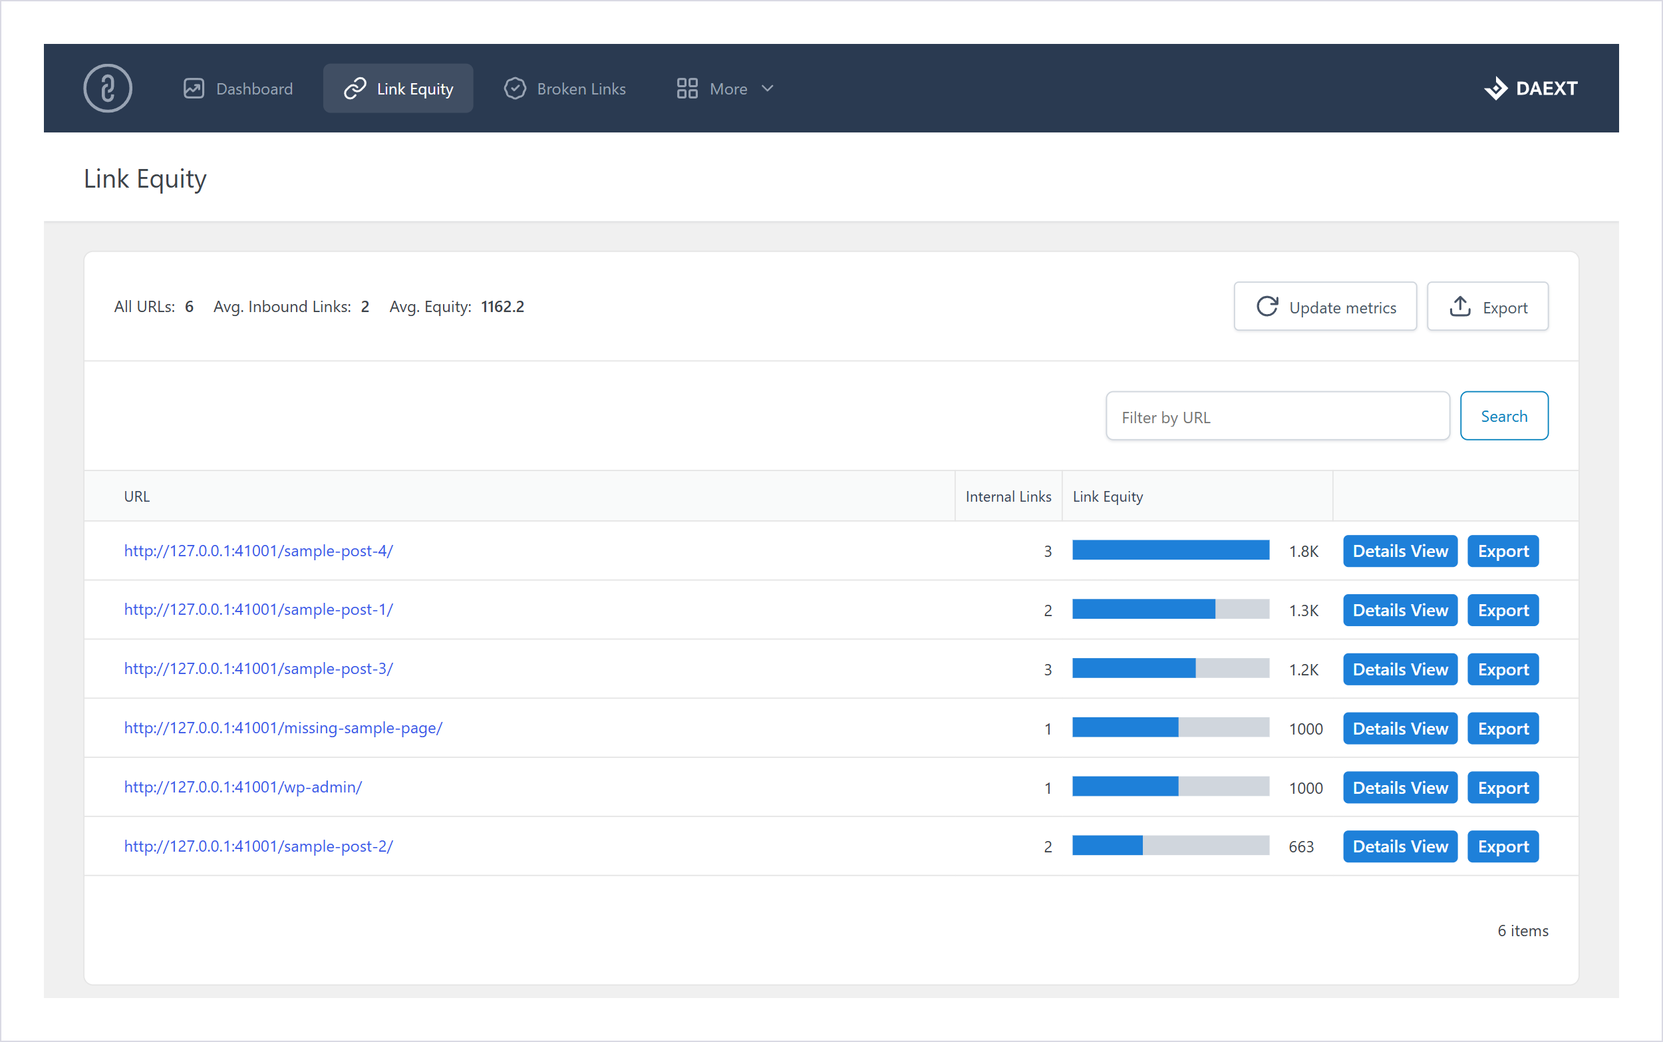Export the sample-post-2 row
This screenshot has height=1042, width=1663.
(x=1503, y=846)
